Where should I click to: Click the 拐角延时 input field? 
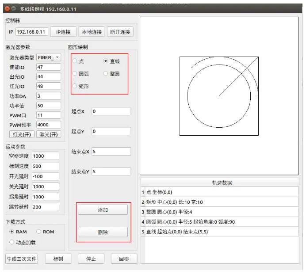click(46, 197)
